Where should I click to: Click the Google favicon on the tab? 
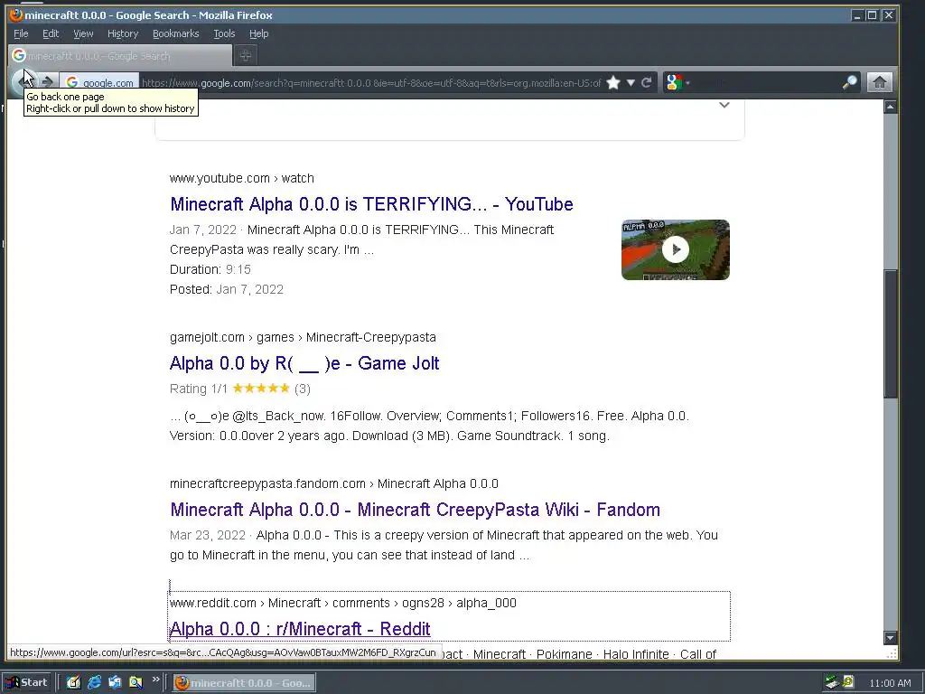coord(19,55)
